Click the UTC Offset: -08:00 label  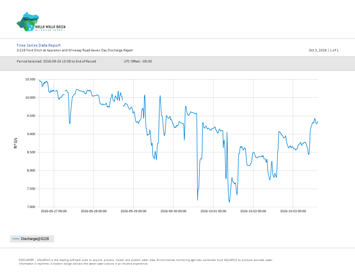137,61
